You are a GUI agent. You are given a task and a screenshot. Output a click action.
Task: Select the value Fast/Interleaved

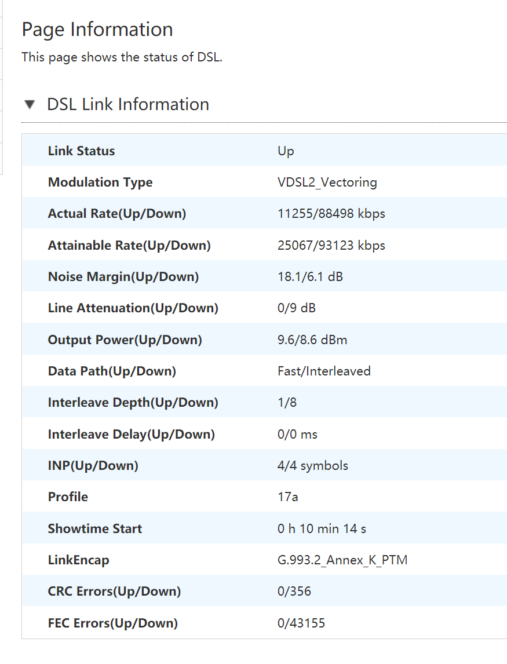pyautogui.click(x=324, y=371)
